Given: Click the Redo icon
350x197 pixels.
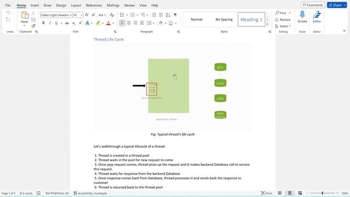Looking at the screenshot, I should pyautogui.click(x=8, y=20).
